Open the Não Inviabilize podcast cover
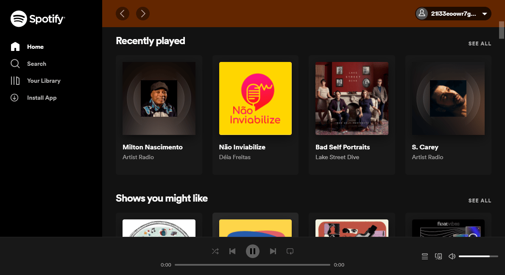The image size is (505, 275). (x=255, y=98)
